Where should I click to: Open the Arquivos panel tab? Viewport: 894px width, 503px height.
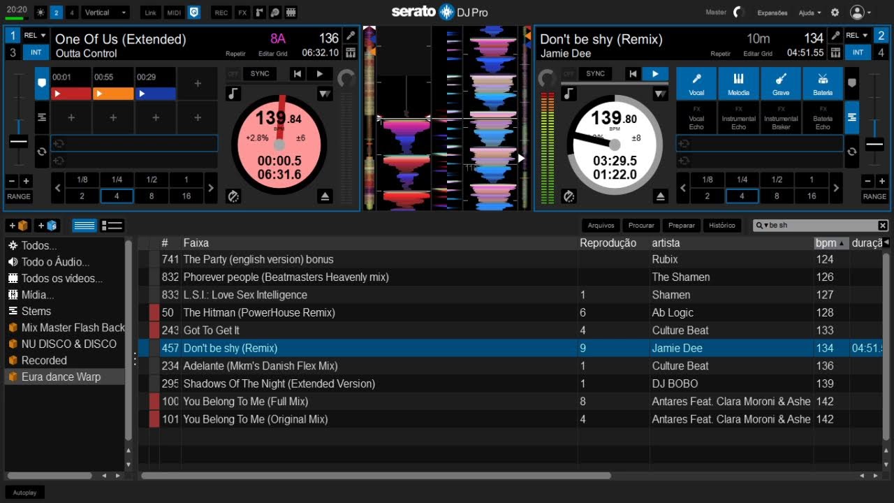pos(601,226)
